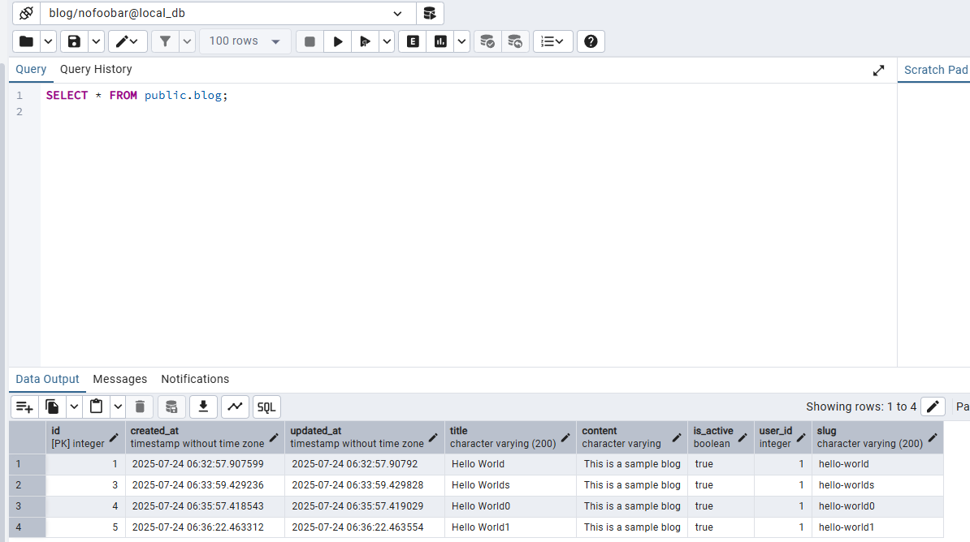Click the save data changes icon
Viewport: 970px width, 542px height.
pos(171,406)
